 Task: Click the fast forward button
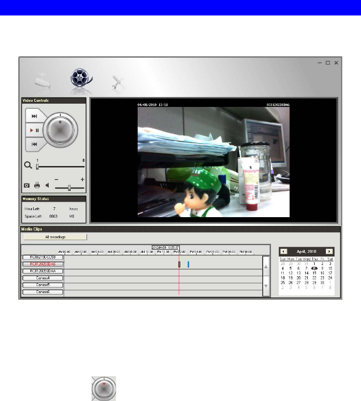34,116
